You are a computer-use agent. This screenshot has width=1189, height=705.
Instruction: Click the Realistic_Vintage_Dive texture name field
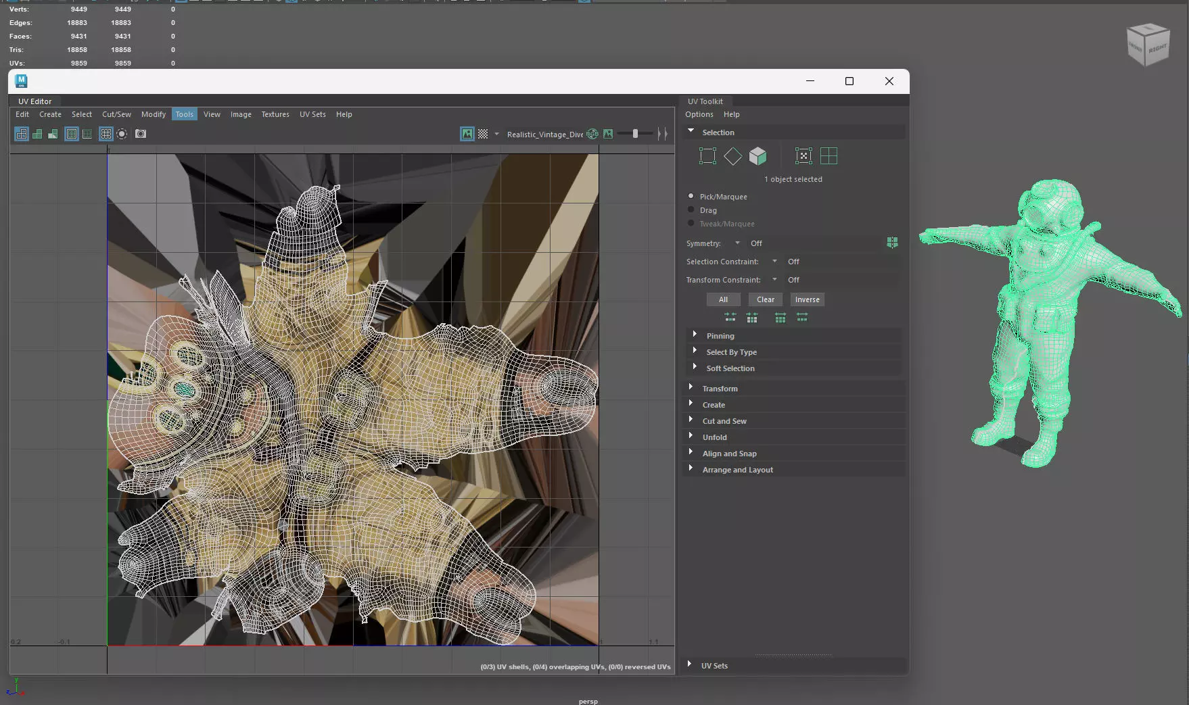click(544, 135)
